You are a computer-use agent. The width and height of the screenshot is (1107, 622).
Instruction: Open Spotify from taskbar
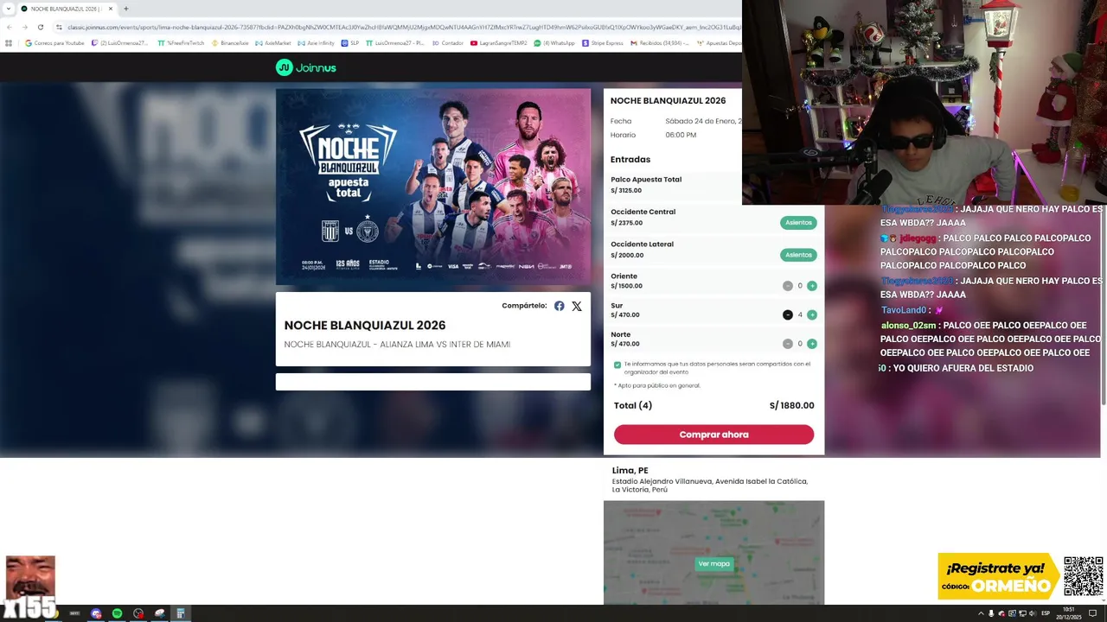pos(117,613)
